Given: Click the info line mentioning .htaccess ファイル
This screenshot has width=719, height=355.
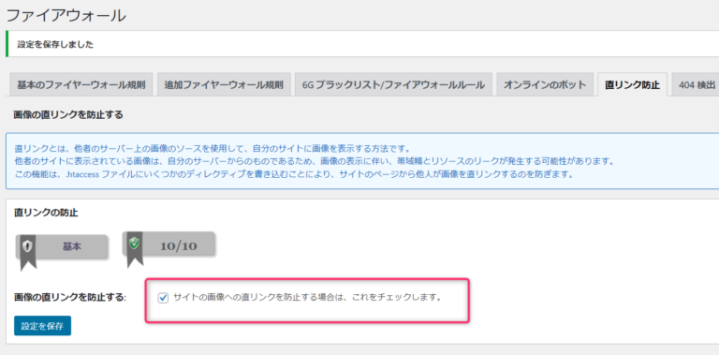Looking at the screenshot, I should [x=294, y=175].
